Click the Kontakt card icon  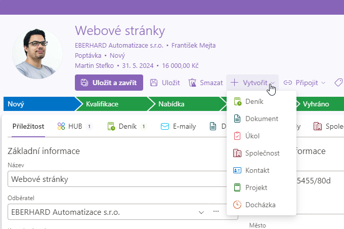237,170
